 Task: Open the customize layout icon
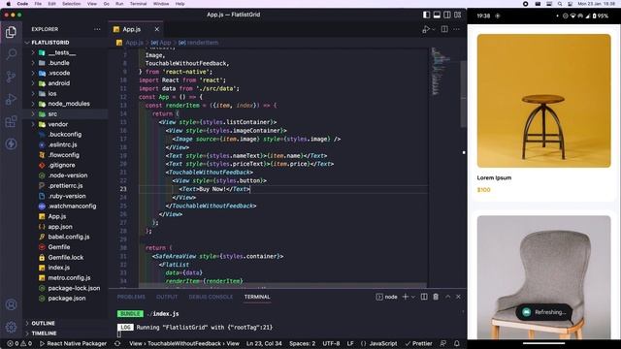point(457,15)
